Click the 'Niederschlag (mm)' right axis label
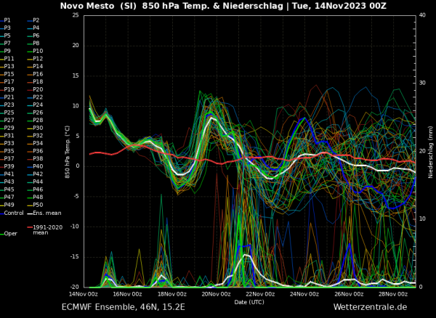This screenshot has width=436, height=318. pos(430,152)
